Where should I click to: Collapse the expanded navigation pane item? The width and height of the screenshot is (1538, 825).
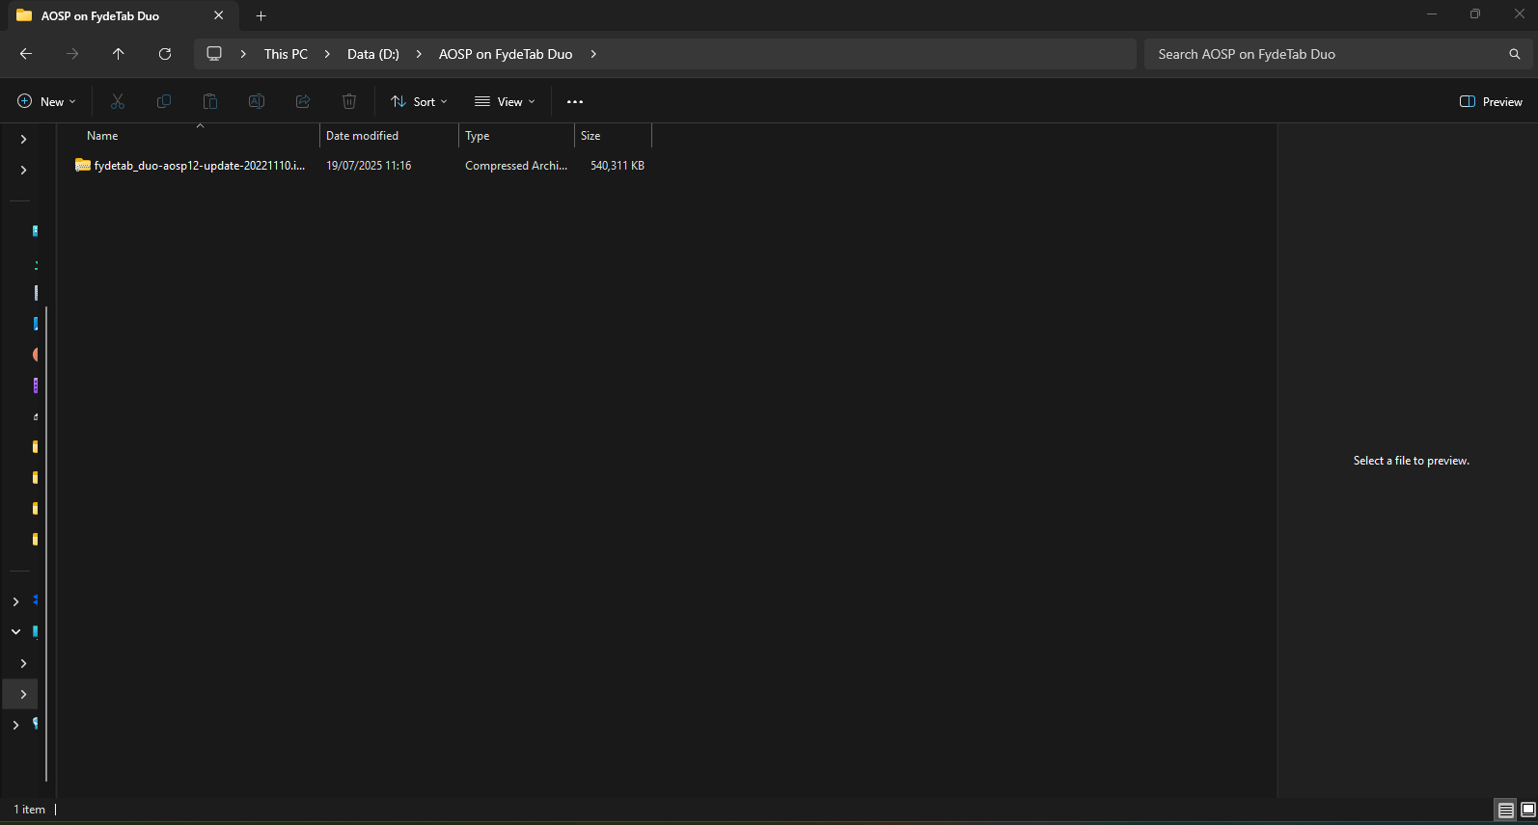15,632
